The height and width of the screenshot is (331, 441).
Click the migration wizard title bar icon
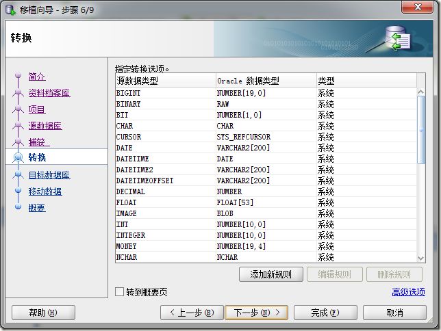(11, 10)
